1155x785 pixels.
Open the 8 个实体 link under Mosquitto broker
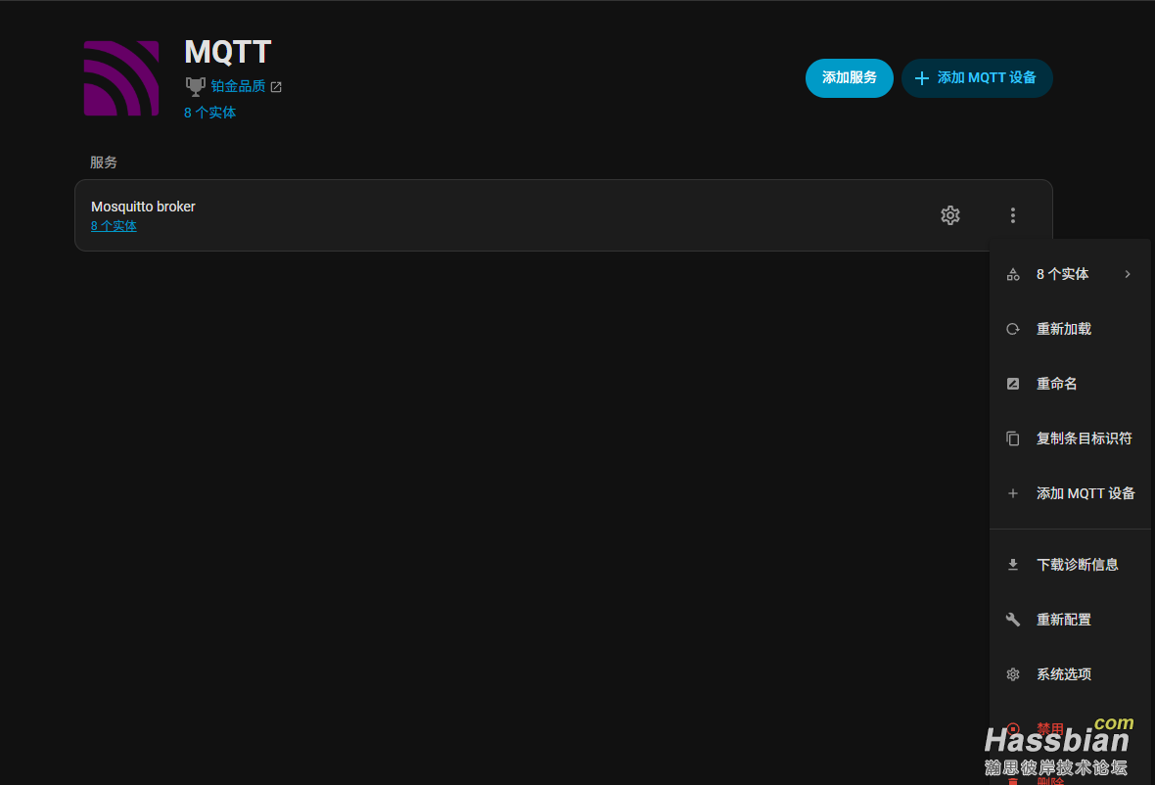pos(114,226)
